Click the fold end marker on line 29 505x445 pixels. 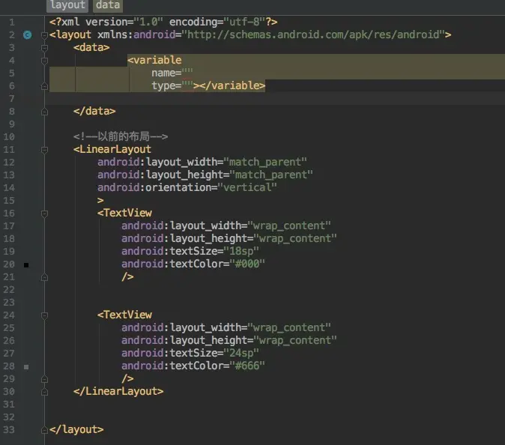(45, 379)
